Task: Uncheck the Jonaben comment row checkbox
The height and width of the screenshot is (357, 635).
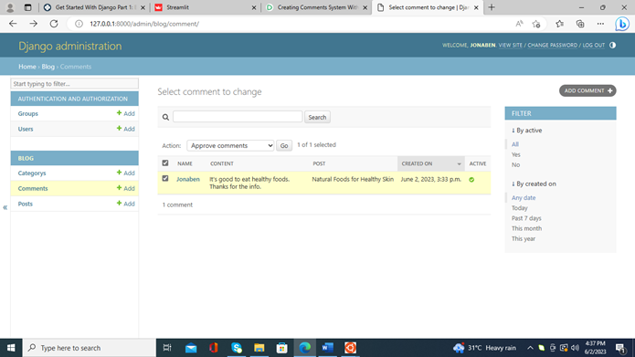Action: tap(165, 179)
